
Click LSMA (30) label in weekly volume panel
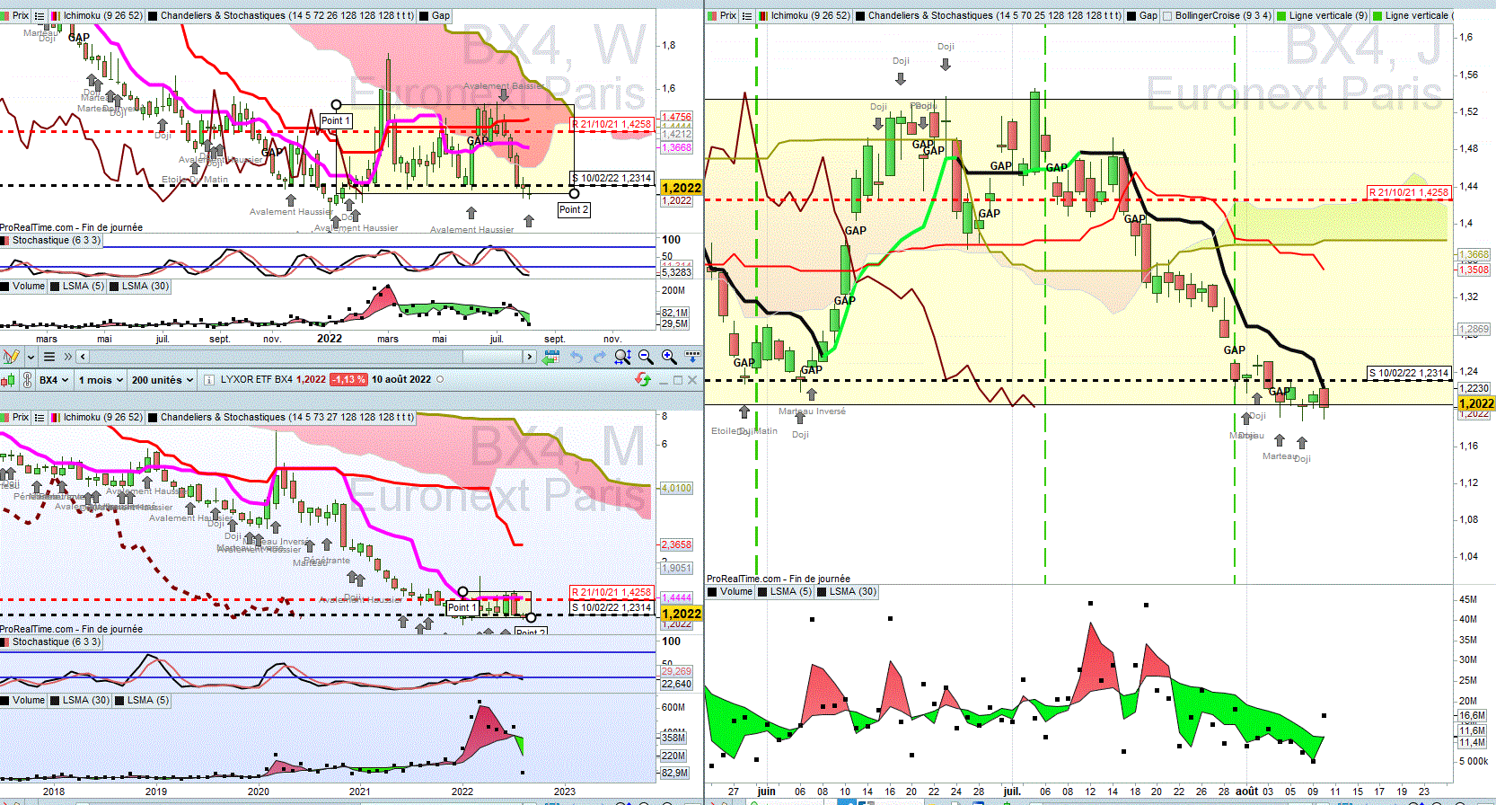pos(145,286)
